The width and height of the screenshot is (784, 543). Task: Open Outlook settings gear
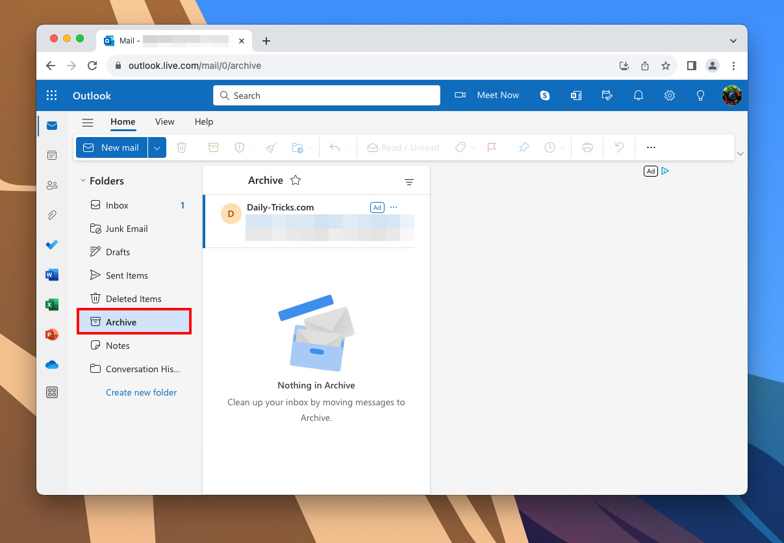click(x=670, y=95)
